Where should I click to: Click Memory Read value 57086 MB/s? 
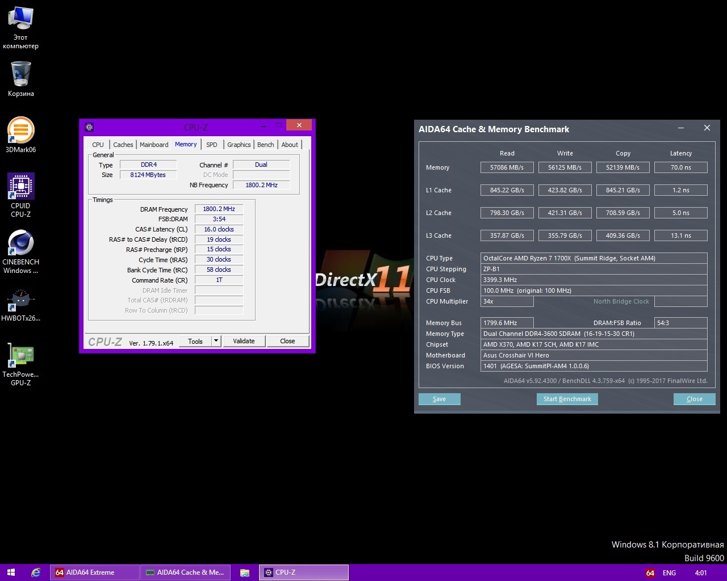point(507,167)
